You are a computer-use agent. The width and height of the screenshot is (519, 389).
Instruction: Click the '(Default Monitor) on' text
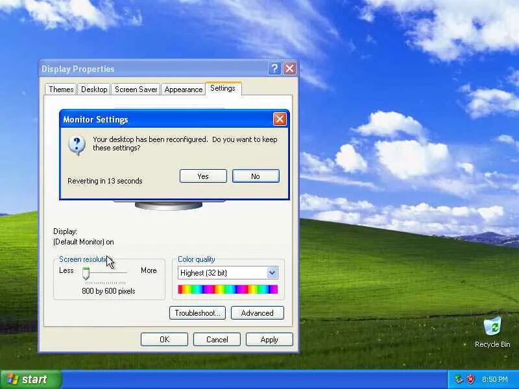[84, 242]
